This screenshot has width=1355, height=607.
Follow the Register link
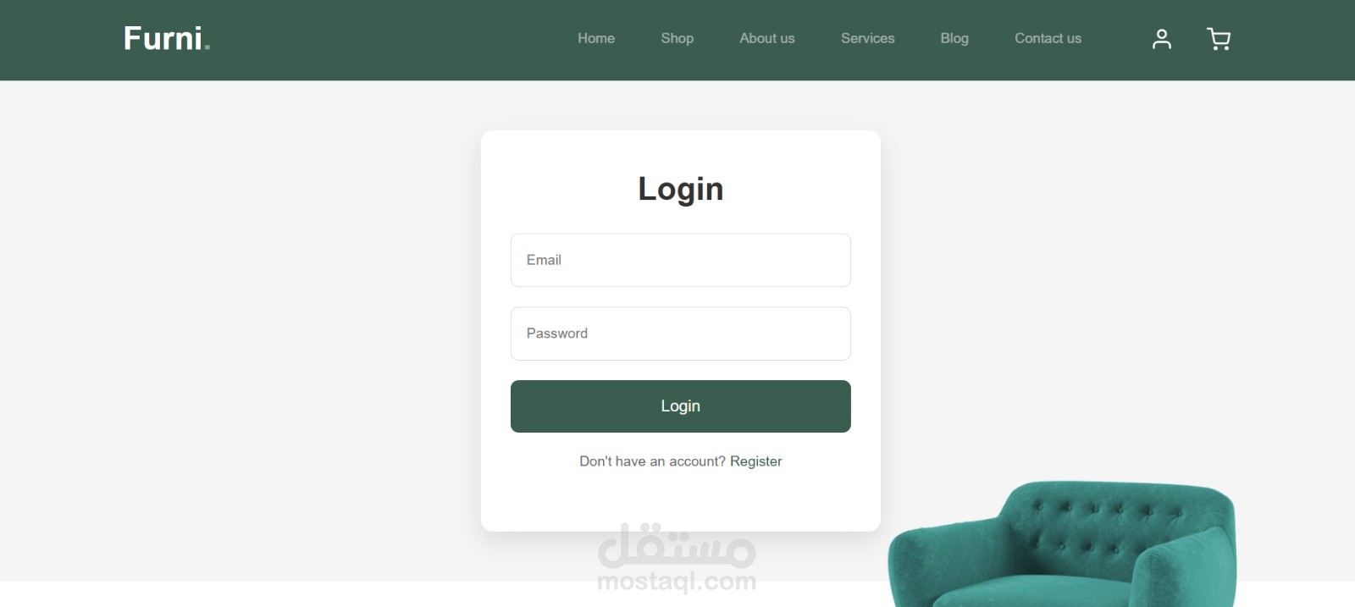(756, 461)
